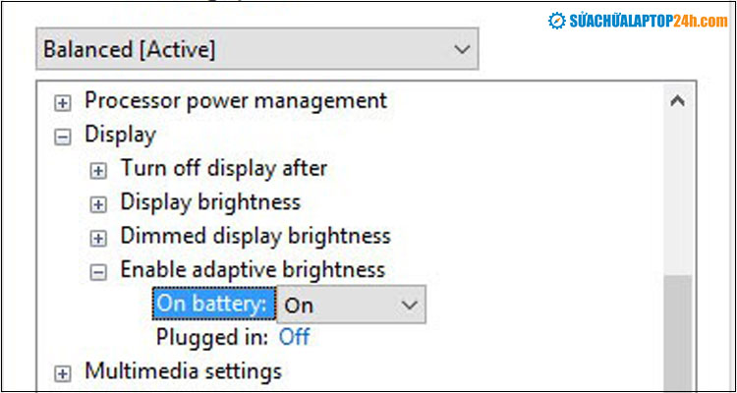The image size is (737, 393).
Task: Click the gear logo in the watermark
Action: coord(557,20)
